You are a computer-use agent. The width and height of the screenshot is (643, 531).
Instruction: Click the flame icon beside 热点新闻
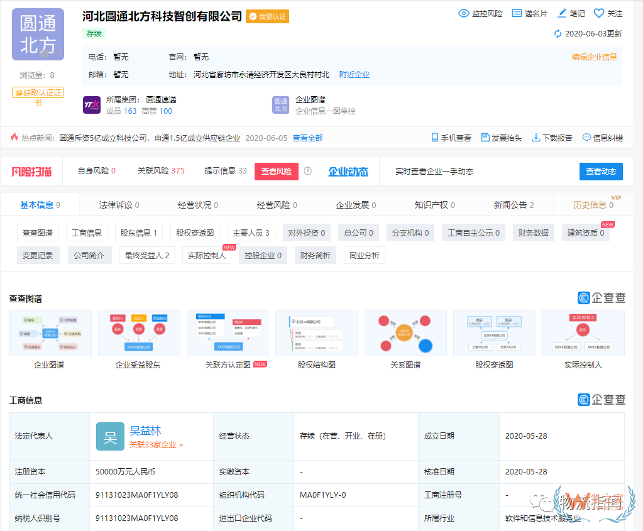click(14, 138)
